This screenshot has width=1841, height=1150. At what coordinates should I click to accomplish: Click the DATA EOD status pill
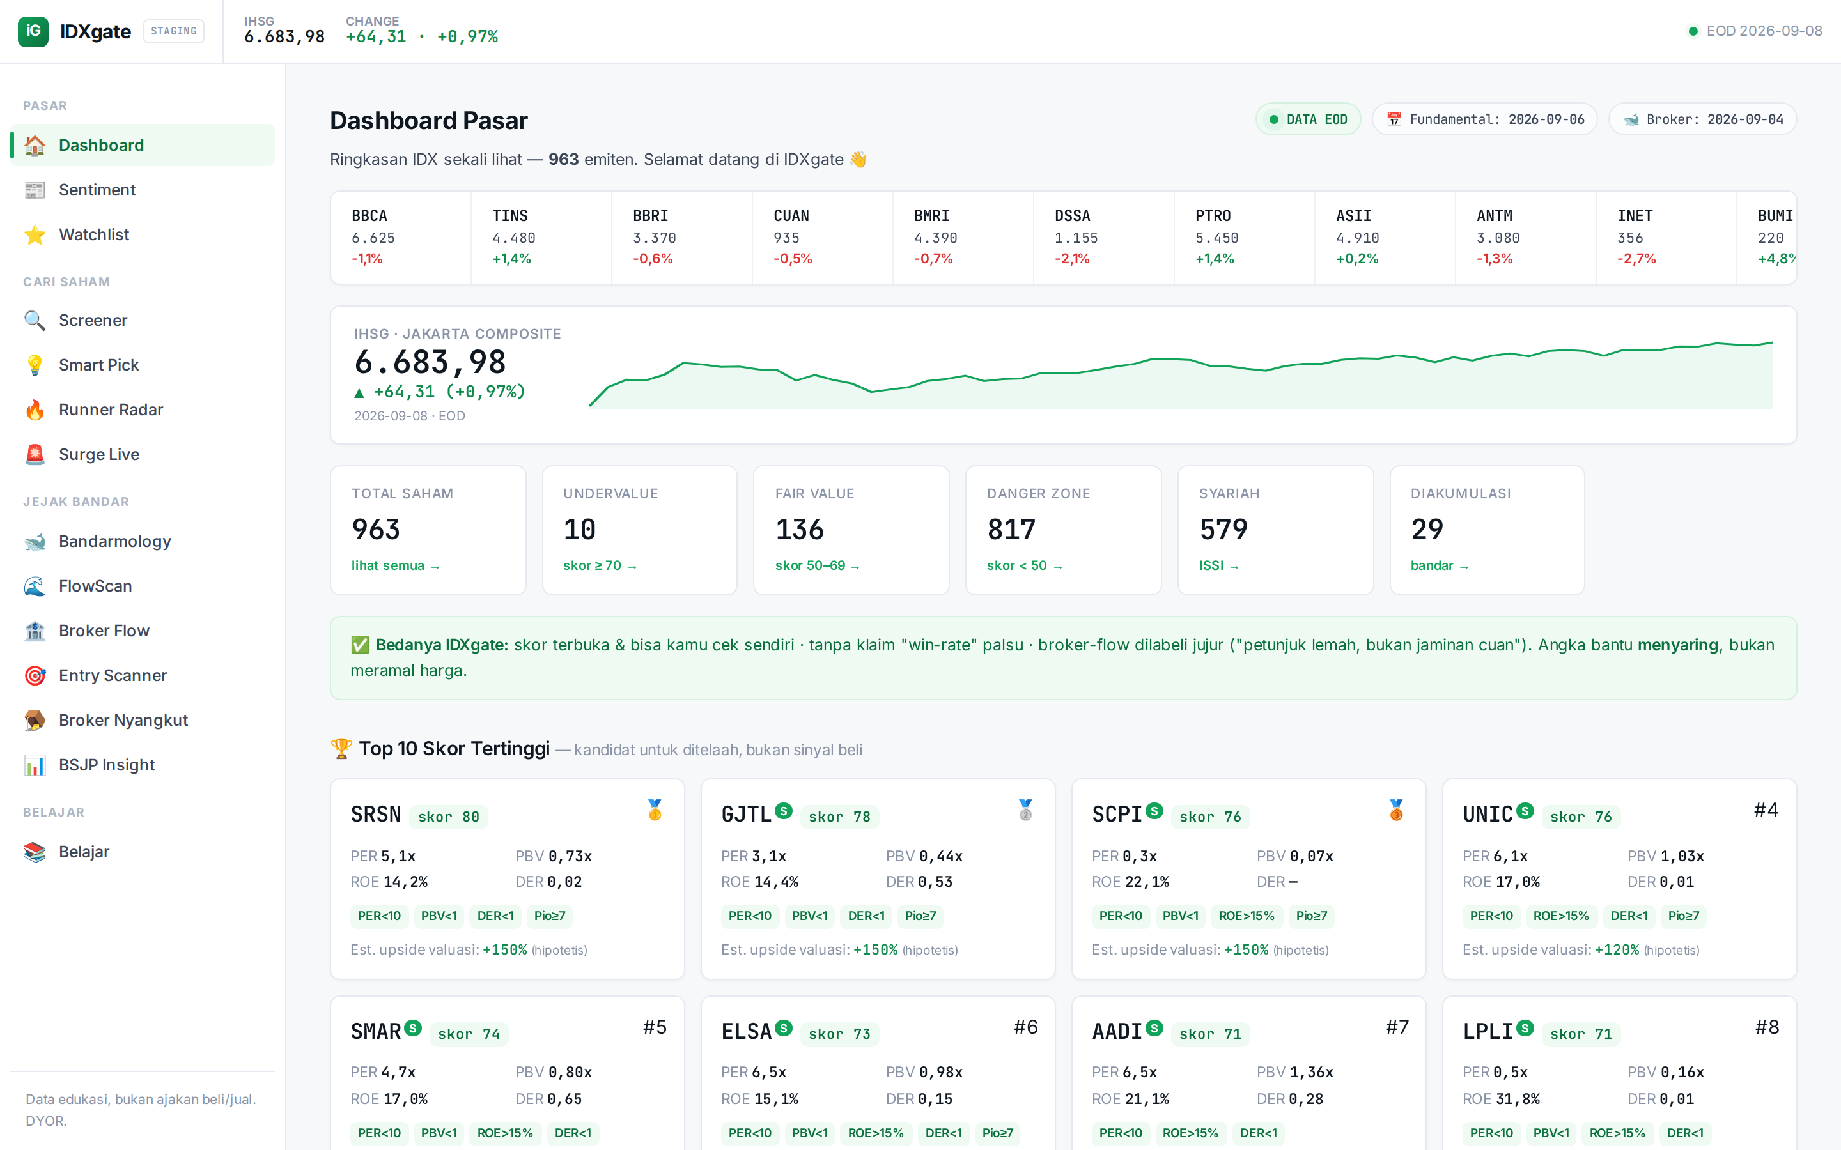(1308, 119)
